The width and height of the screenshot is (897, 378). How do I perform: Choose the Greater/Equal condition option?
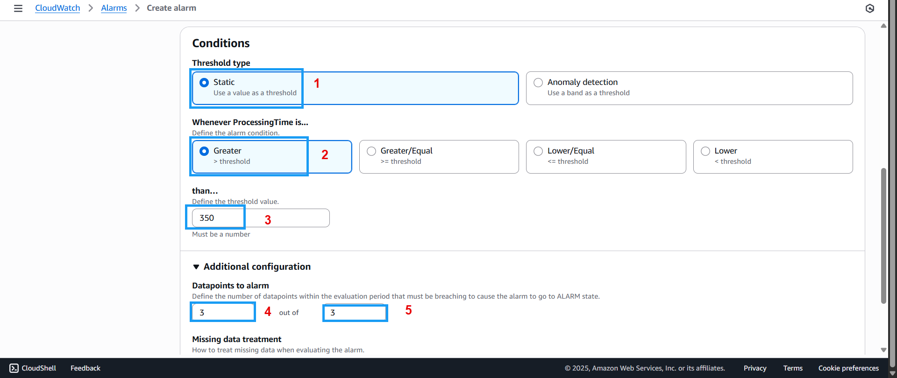[x=371, y=151]
